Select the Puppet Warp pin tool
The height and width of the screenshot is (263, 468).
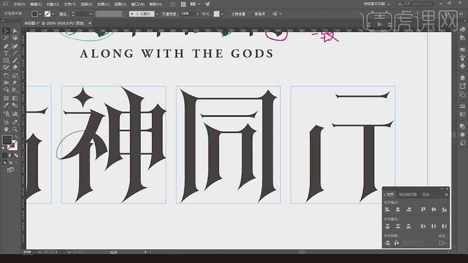[x=15, y=83]
